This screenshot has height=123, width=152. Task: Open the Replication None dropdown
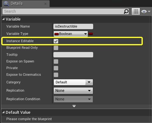(x=73, y=91)
